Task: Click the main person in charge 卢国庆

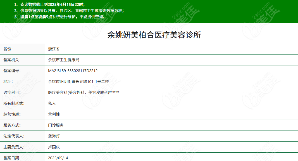Action: click(x=54, y=147)
